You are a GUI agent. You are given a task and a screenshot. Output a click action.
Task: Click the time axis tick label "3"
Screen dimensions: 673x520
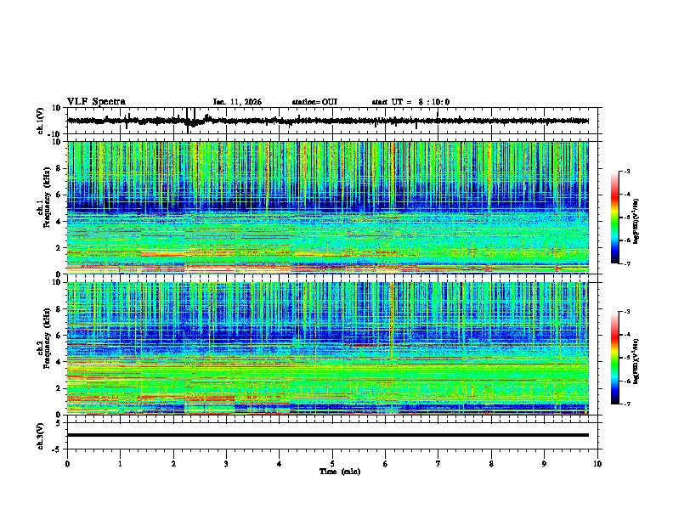point(226,464)
